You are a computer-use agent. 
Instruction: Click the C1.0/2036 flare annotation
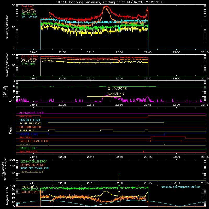point(117,89)
